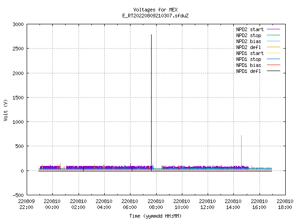294x220 pixels.
Task: Click the 3000 y-axis tick label
Action: [x=18, y=24]
